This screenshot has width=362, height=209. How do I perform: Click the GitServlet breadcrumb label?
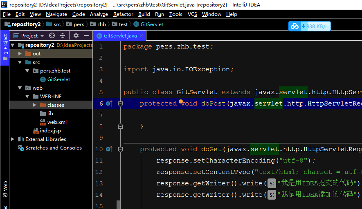[152, 24]
